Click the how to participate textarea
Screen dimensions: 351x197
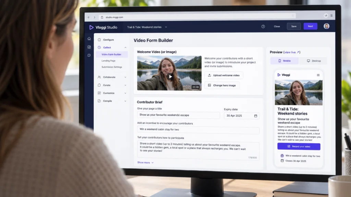(x=198, y=150)
